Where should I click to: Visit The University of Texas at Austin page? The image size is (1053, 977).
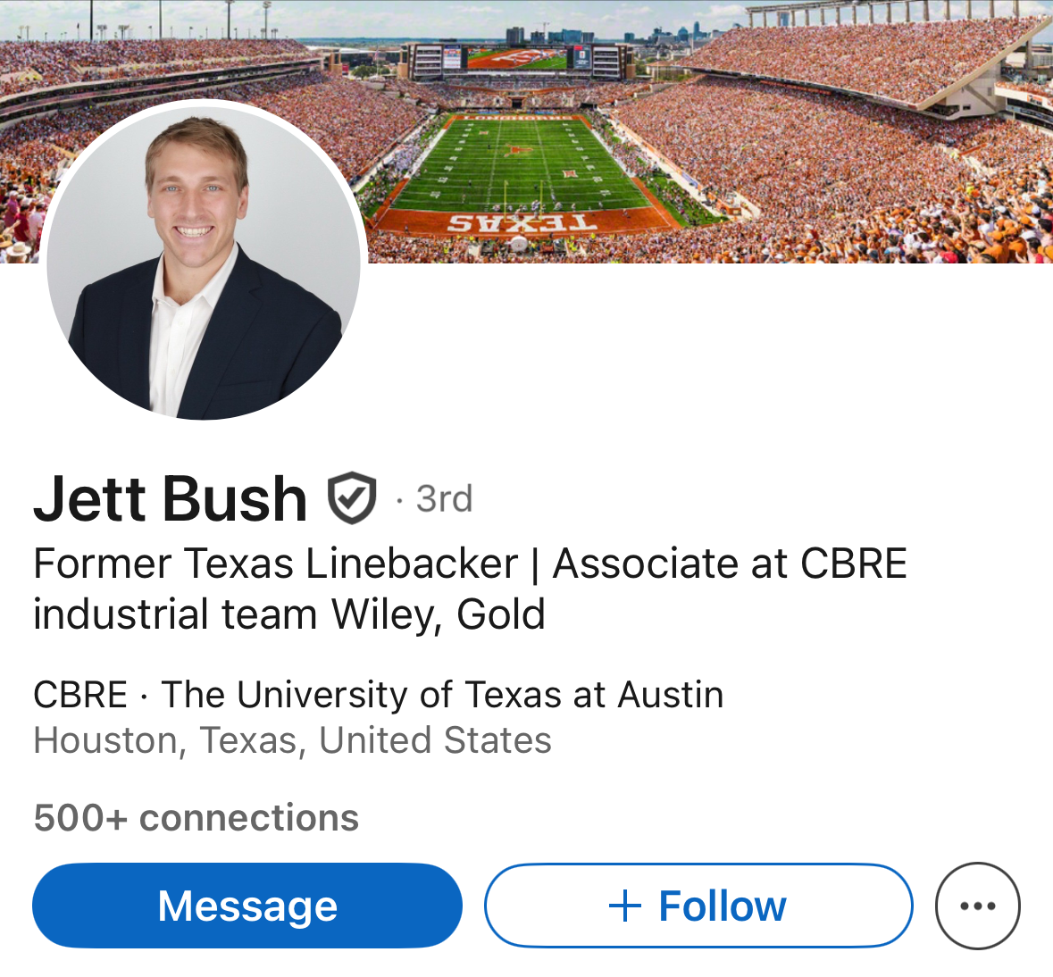(442, 695)
